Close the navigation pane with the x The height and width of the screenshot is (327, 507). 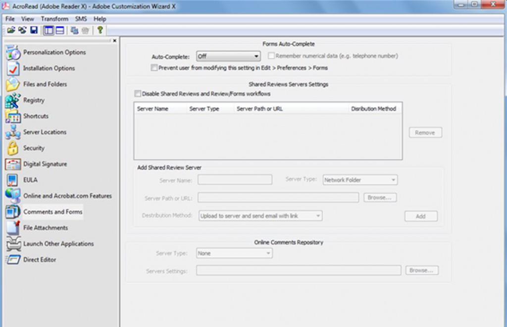[114, 41]
